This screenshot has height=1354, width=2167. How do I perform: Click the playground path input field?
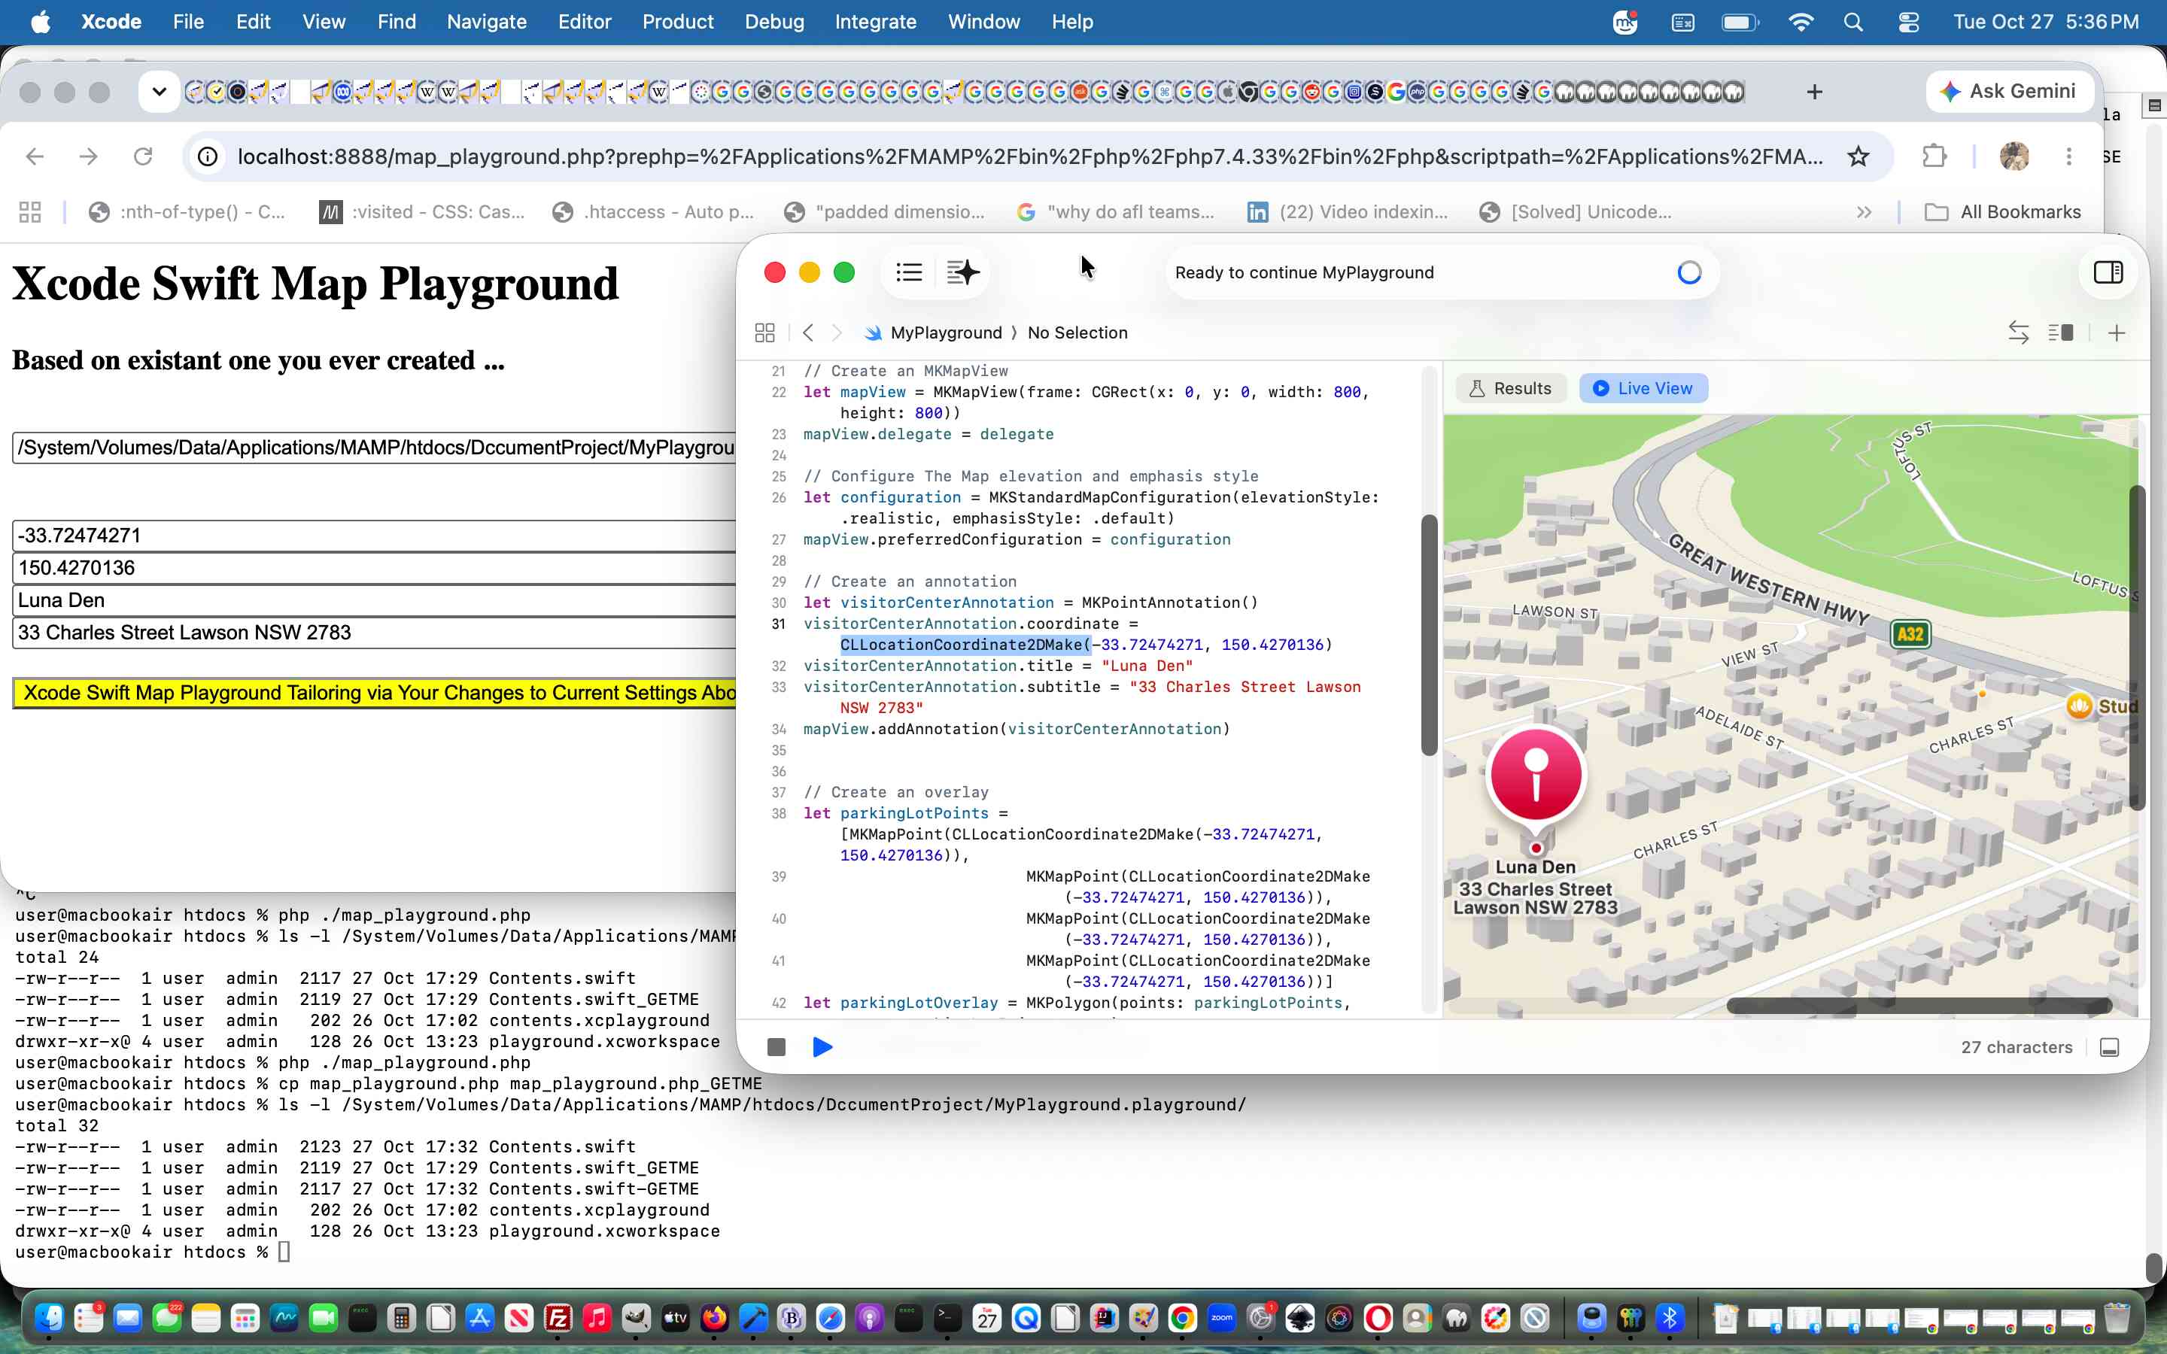(x=374, y=448)
